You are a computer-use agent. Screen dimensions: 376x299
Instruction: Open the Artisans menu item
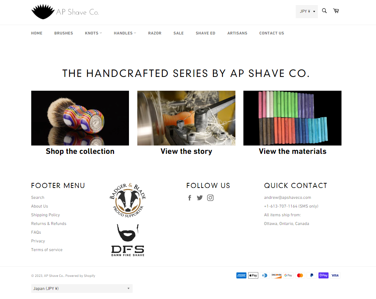point(237,33)
